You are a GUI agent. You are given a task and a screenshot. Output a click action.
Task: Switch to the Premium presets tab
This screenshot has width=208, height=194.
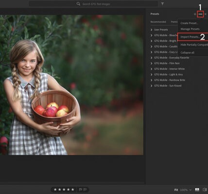174,22
